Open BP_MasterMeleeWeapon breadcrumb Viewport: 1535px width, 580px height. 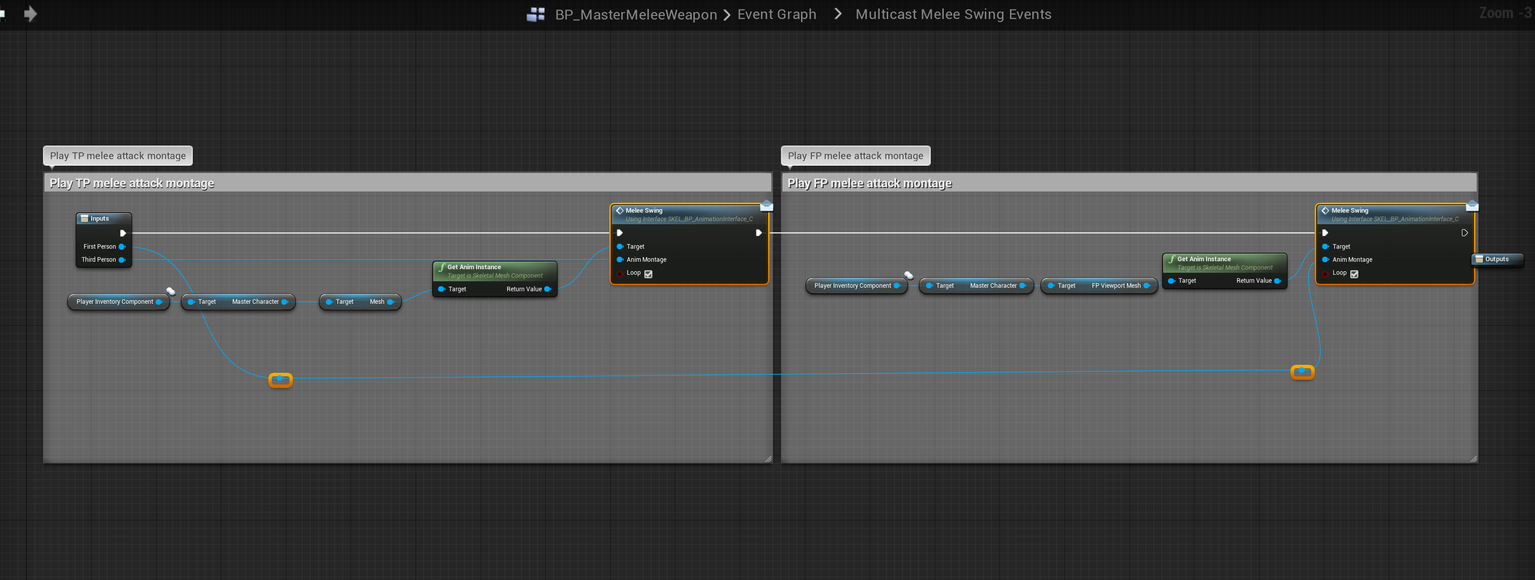pos(635,15)
